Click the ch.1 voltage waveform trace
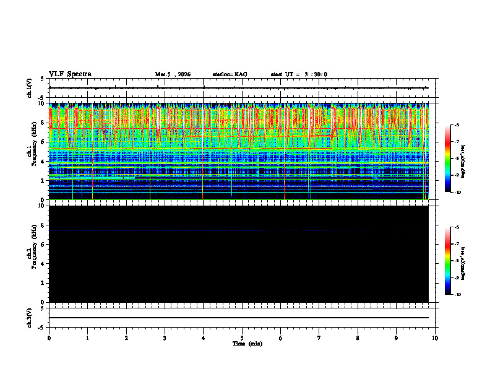The height and width of the screenshot is (379, 490). coord(238,88)
